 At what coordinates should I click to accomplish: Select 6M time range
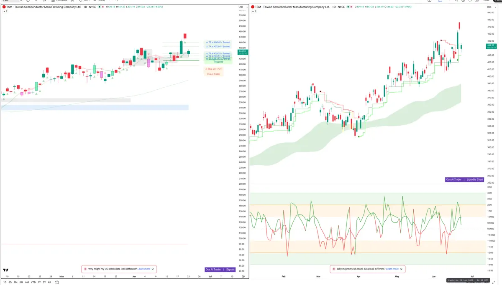tap(27, 282)
